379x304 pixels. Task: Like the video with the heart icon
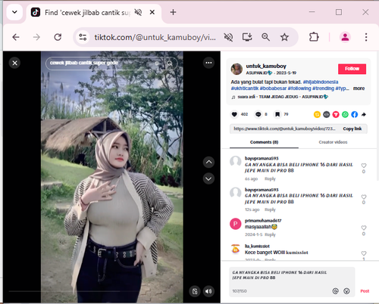(234, 114)
